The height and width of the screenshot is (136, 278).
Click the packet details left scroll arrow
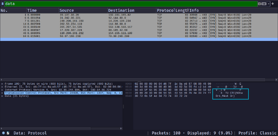coord(1,128)
